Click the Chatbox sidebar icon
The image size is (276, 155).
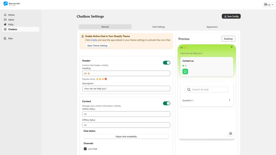coord(5,29)
